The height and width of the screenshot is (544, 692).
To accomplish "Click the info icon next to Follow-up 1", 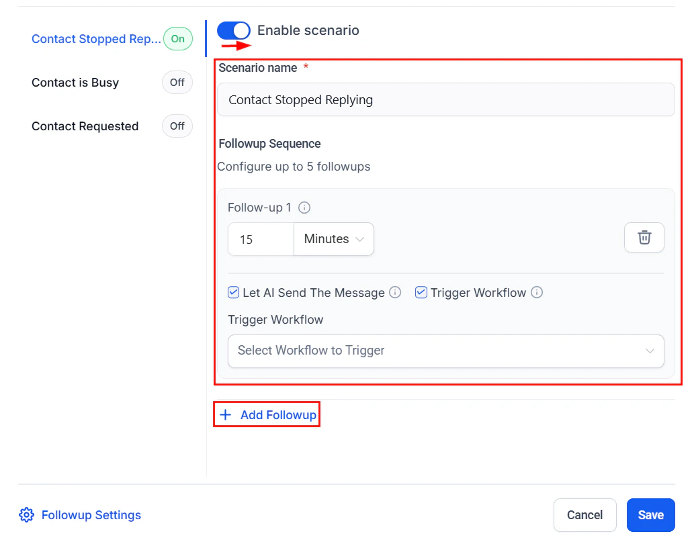I will pos(304,208).
